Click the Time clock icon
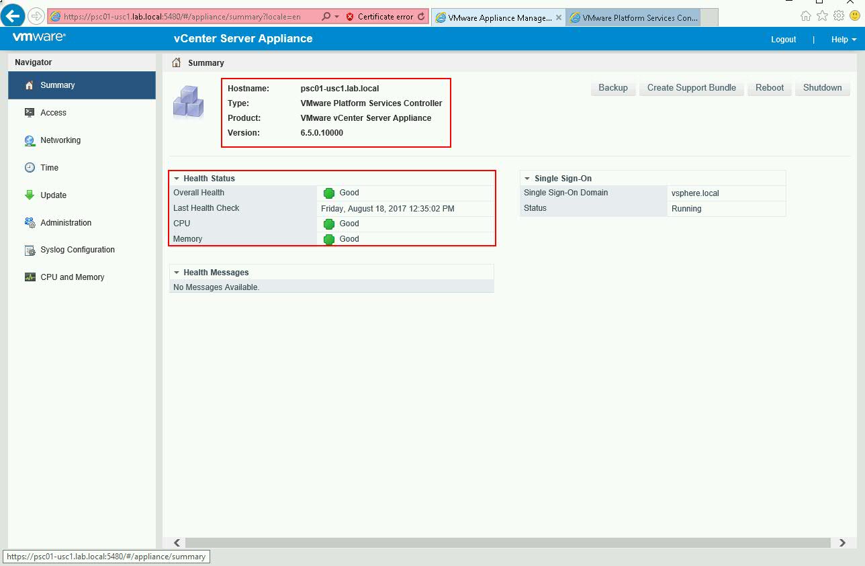Screen dimensions: 865x566 pyautogui.click(x=30, y=168)
